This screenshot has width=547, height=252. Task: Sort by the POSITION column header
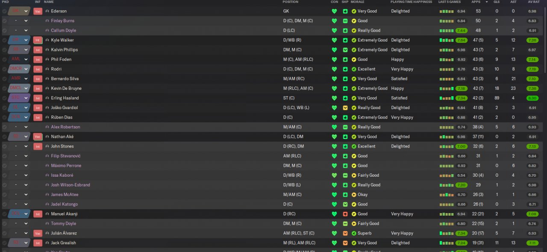click(291, 2)
